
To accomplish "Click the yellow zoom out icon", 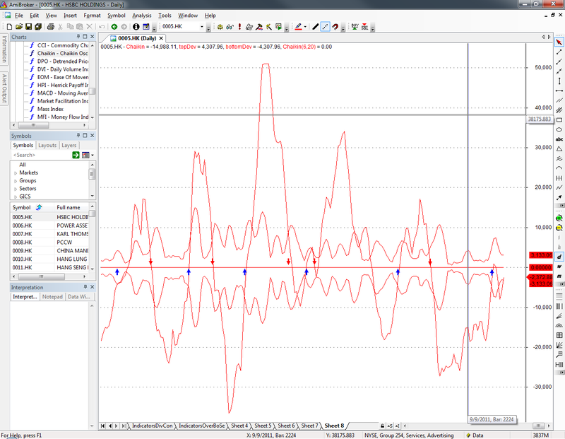I will tap(559, 228).
